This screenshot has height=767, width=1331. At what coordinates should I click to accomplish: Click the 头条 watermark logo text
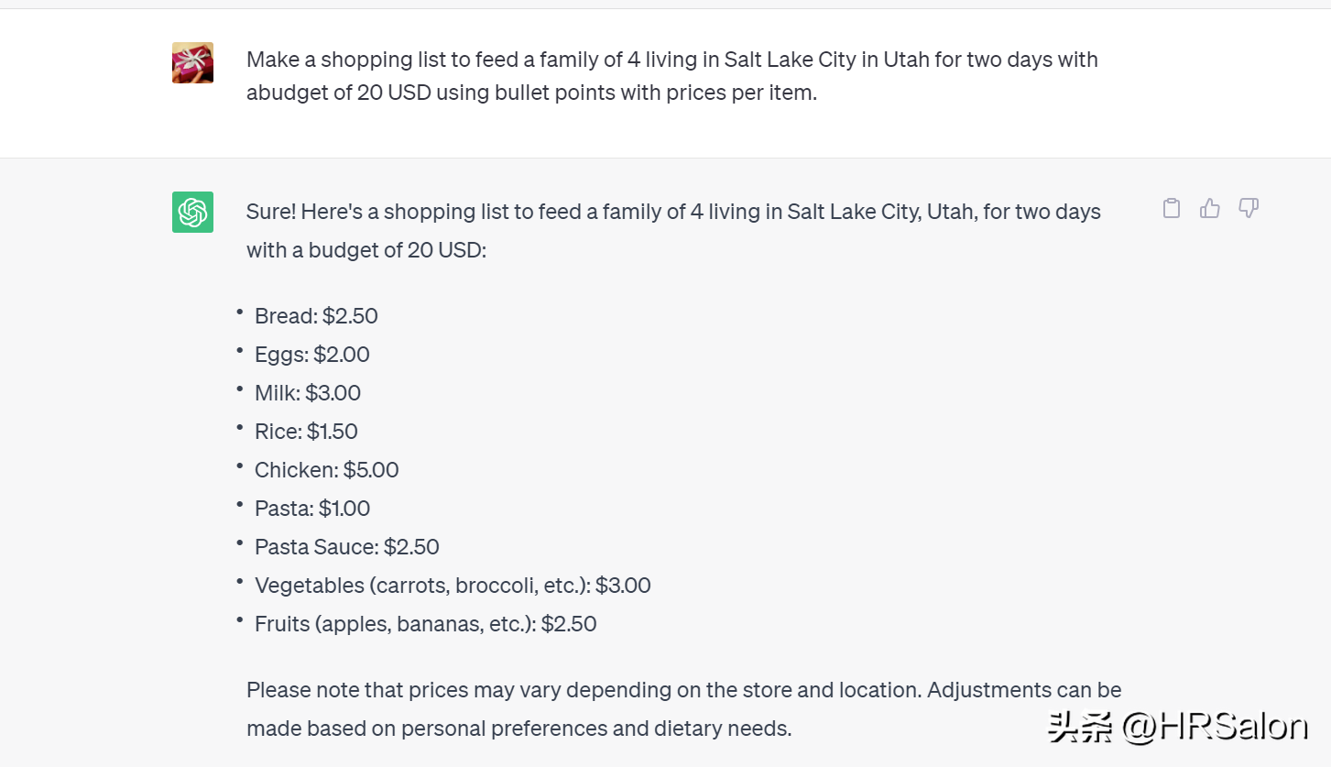click(1080, 727)
